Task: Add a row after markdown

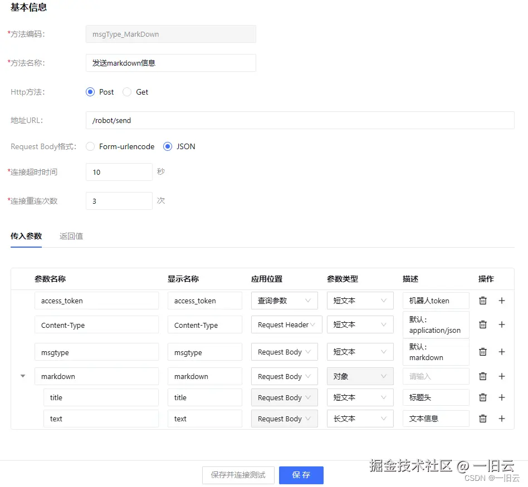Action: click(501, 376)
